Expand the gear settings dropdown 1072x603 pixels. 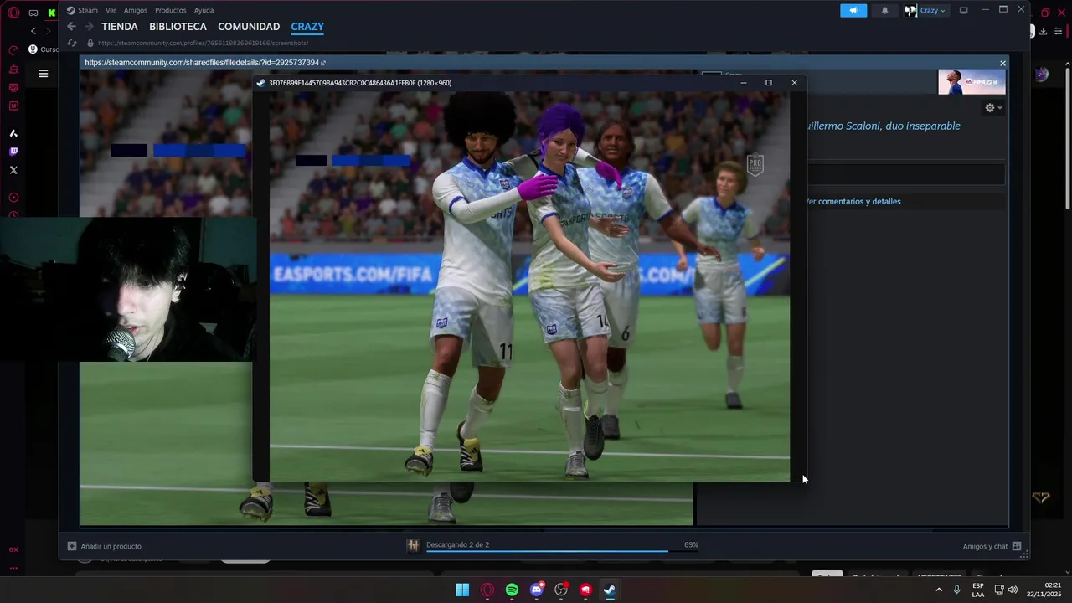pyautogui.click(x=993, y=108)
